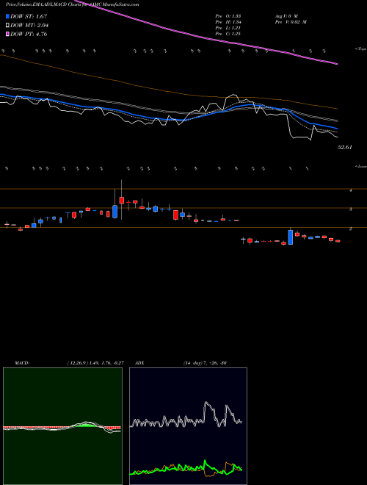Click the price axis label 3
This screenshot has width=367, height=485.
tap(351, 209)
